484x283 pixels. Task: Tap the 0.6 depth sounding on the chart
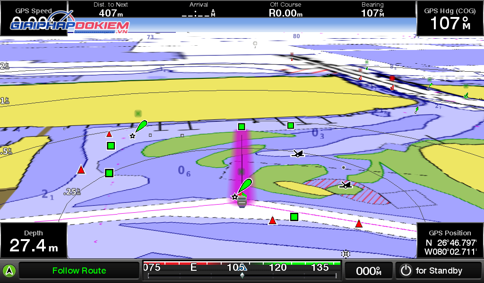click(184, 171)
